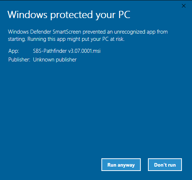Choose Don't run to block the app

coord(165,165)
